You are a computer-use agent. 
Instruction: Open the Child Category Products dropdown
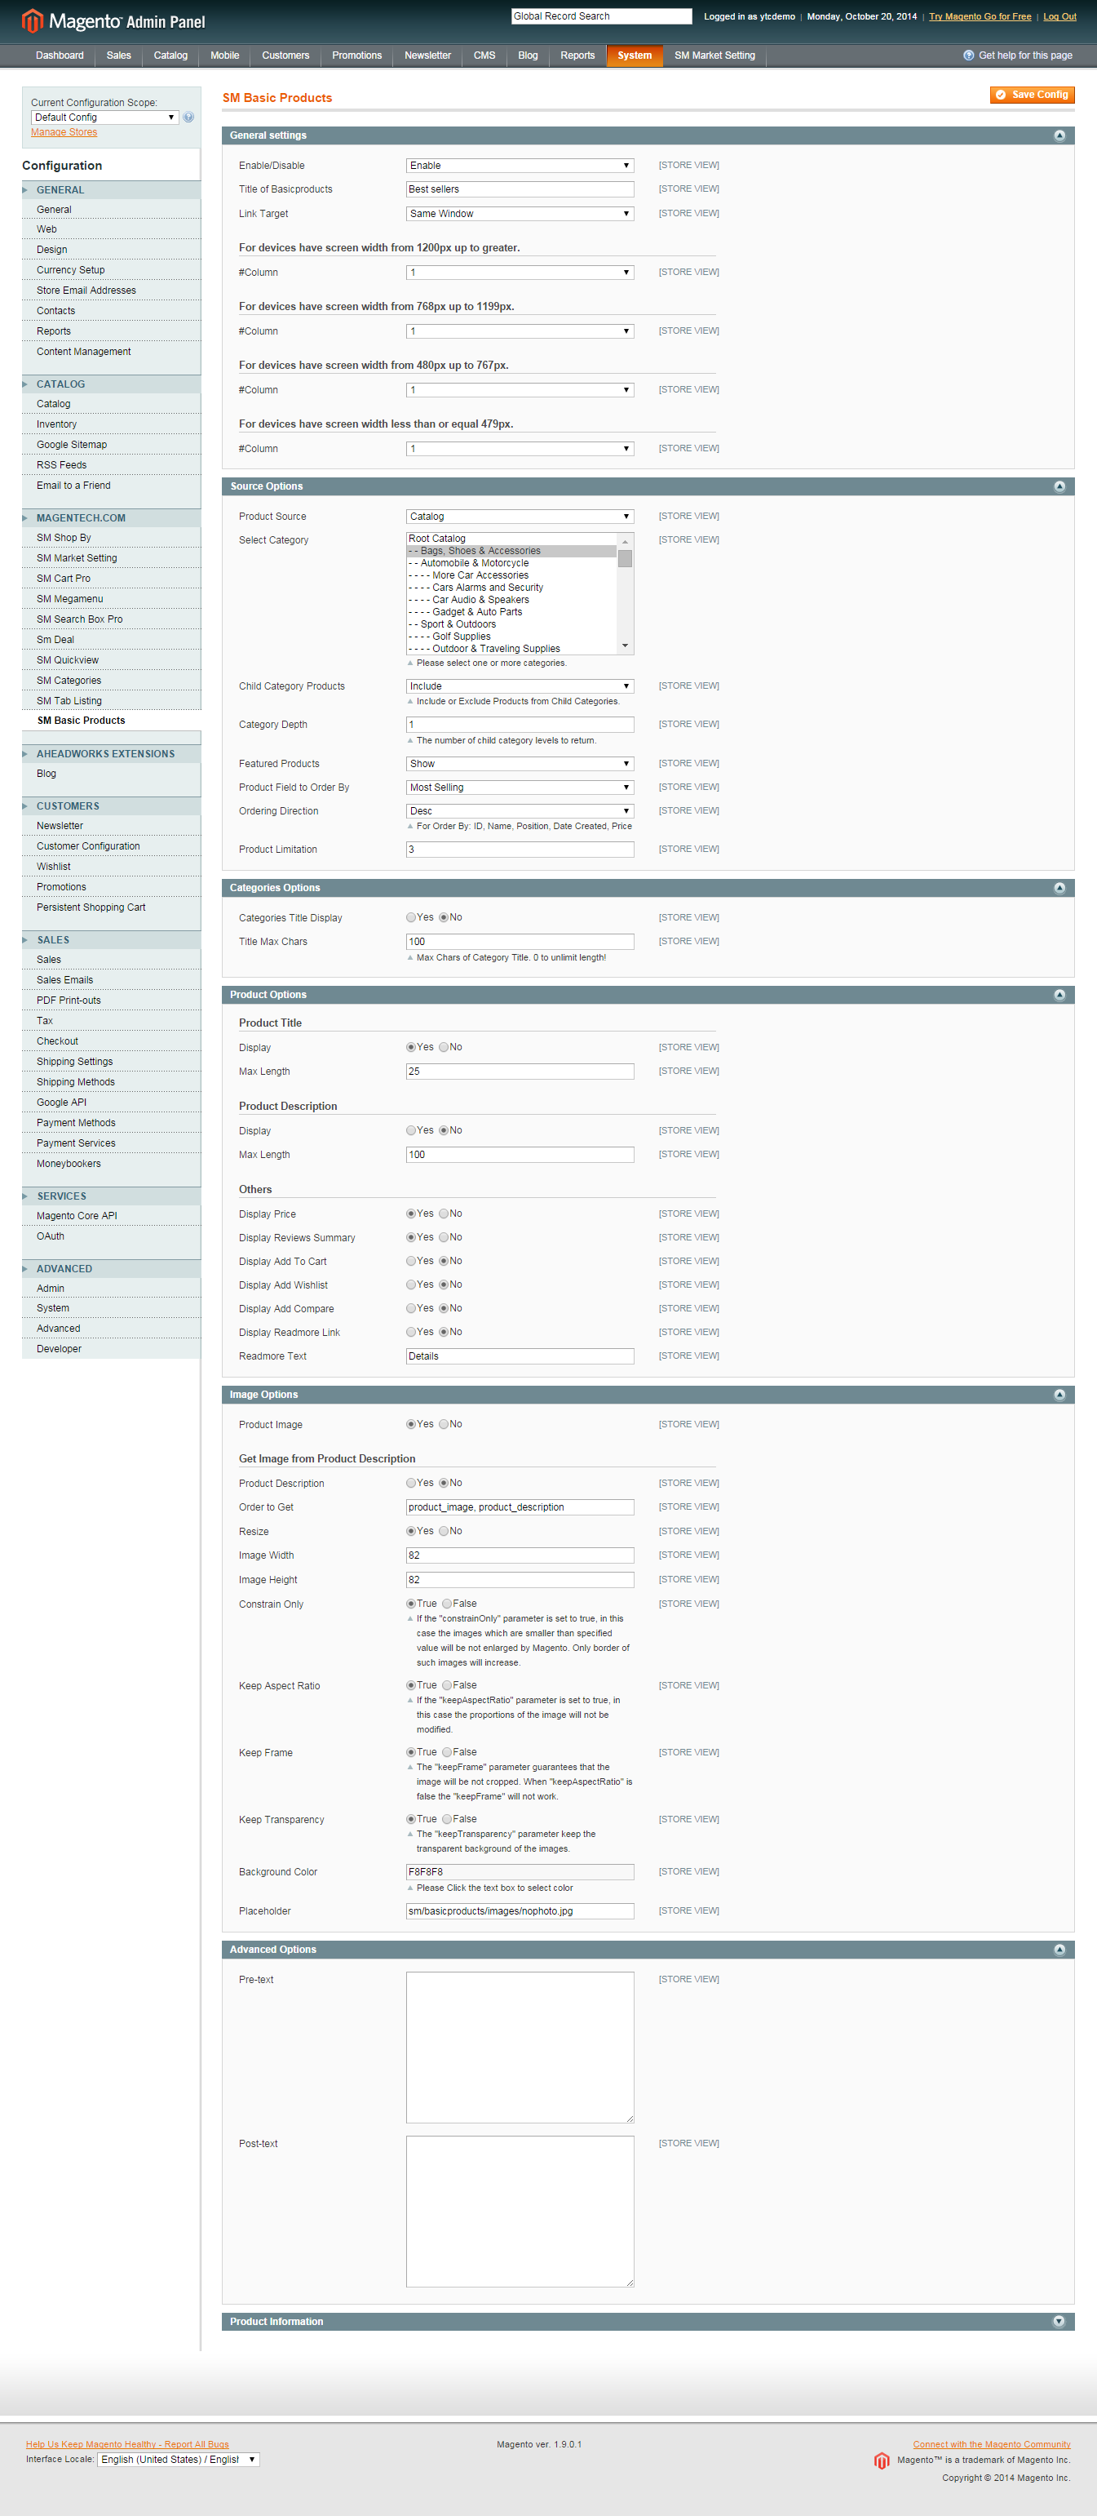[x=520, y=686]
